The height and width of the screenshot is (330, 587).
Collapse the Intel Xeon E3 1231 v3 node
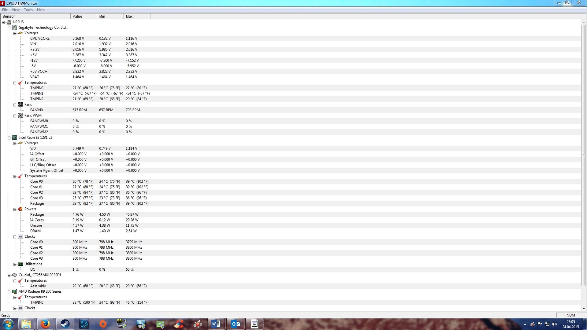click(9, 138)
